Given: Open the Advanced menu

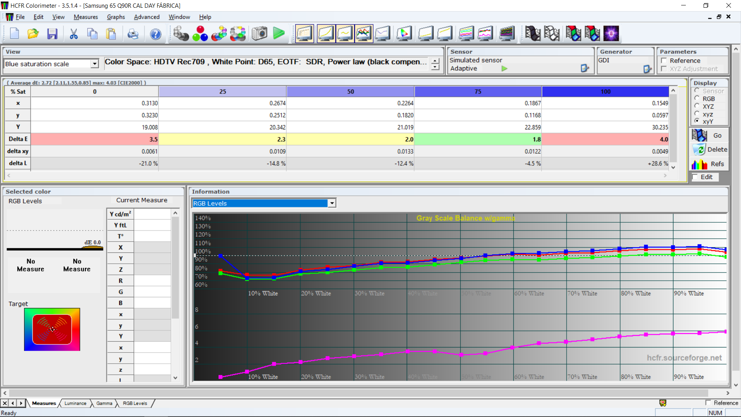Looking at the screenshot, I should coord(147,17).
